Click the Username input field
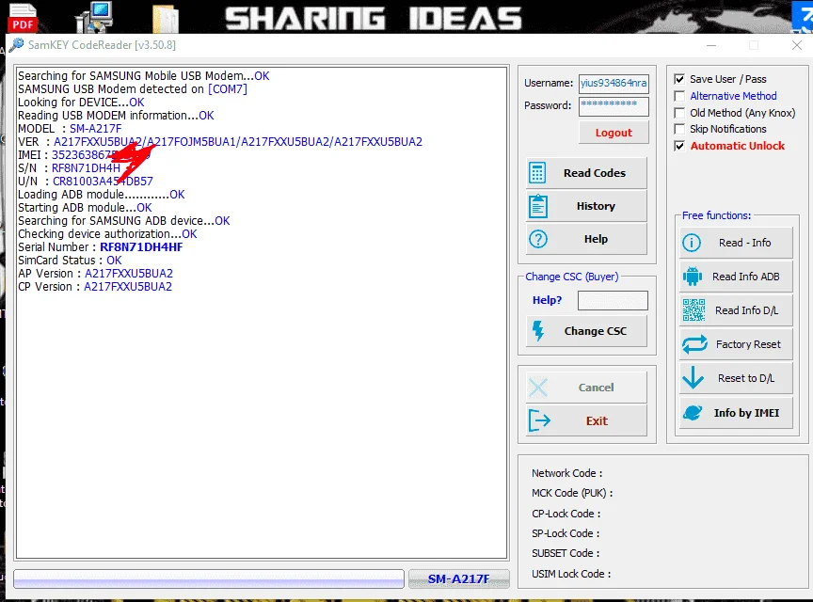813x602 pixels. tap(614, 84)
